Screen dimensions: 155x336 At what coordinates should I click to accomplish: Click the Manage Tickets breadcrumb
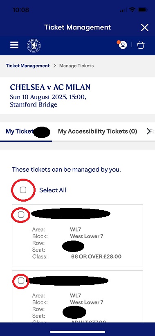[76, 66]
